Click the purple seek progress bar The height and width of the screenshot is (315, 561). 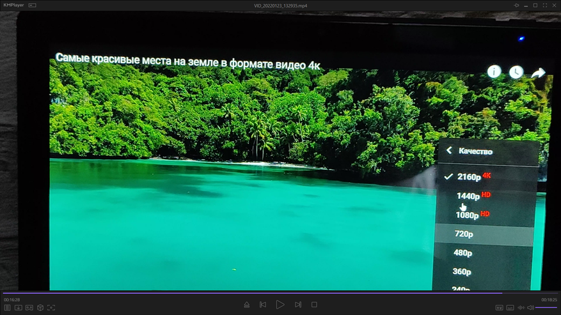pyautogui.click(x=256, y=293)
